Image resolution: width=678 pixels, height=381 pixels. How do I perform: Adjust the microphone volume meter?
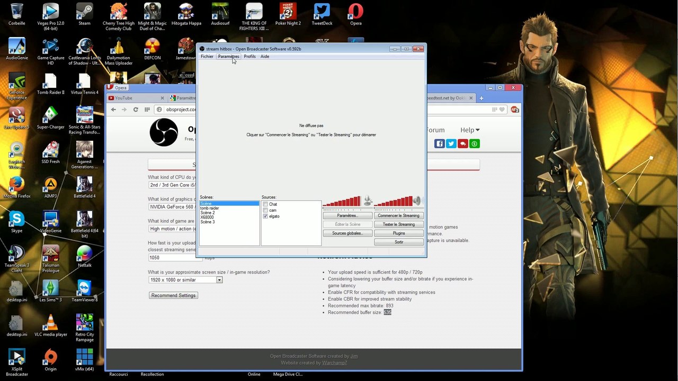coord(342,202)
